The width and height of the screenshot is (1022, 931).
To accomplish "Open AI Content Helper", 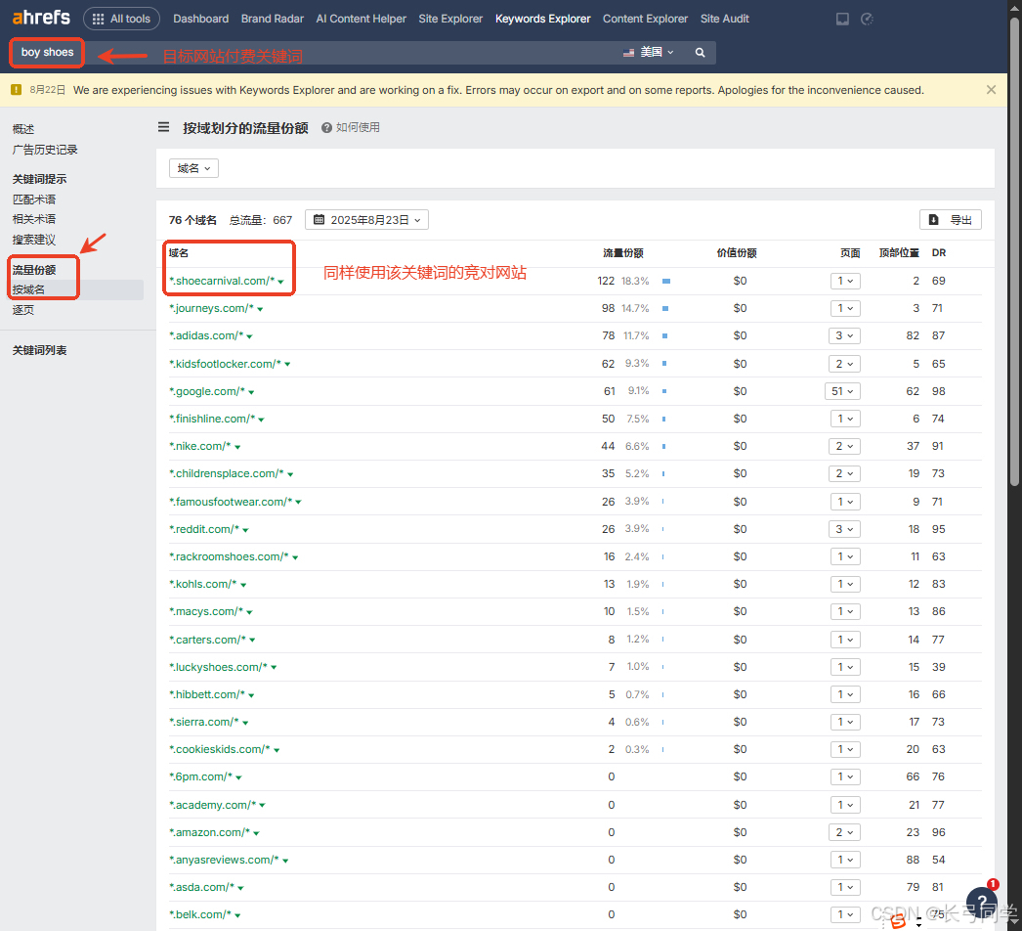I will [362, 19].
